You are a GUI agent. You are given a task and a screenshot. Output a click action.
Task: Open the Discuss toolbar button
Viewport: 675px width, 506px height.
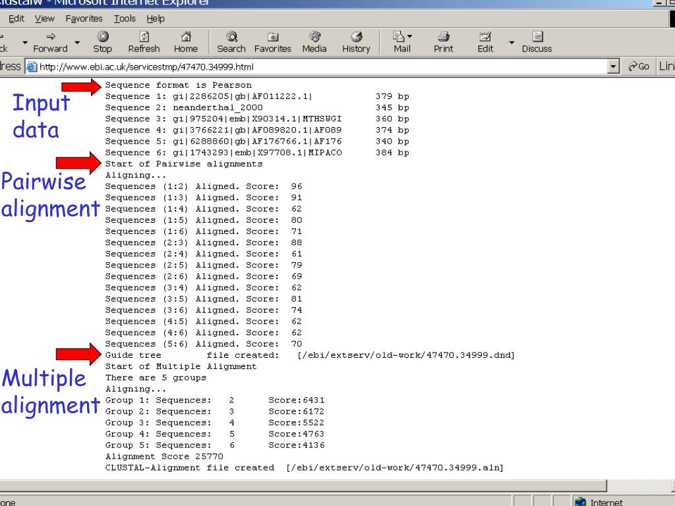537,42
